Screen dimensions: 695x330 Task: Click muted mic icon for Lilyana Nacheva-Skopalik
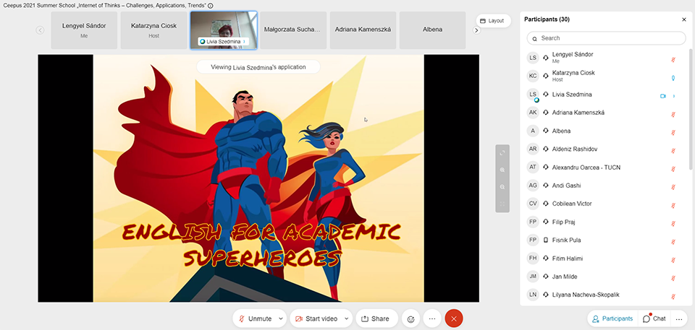(x=673, y=296)
